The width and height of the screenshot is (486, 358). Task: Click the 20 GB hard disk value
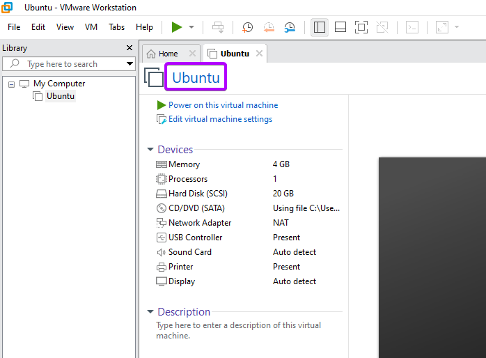point(283,194)
